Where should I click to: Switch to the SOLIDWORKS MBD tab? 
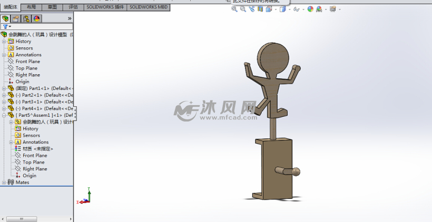coord(148,7)
